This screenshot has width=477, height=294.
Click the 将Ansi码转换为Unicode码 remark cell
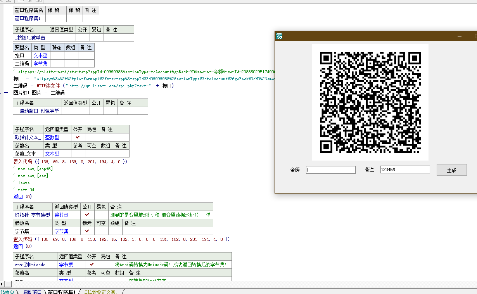pos(172,265)
